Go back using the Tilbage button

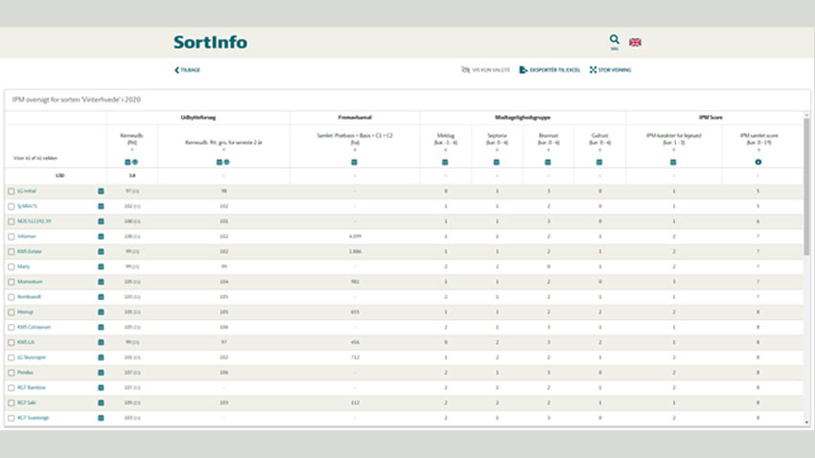pos(188,70)
